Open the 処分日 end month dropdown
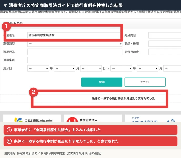181x158 pixels. click(x=148, y=68)
